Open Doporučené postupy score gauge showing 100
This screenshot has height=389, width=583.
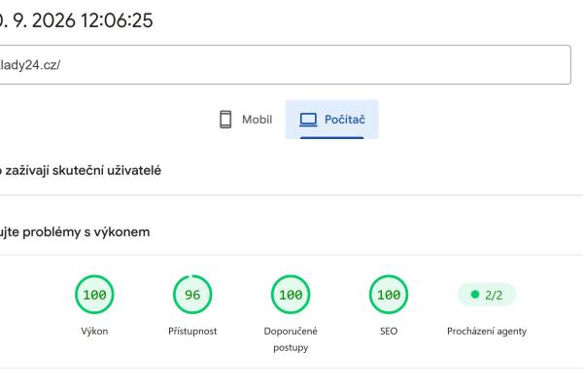(291, 295)
